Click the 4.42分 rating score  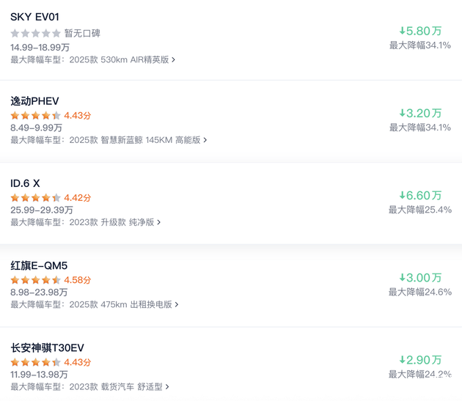(x=78, y=198)
